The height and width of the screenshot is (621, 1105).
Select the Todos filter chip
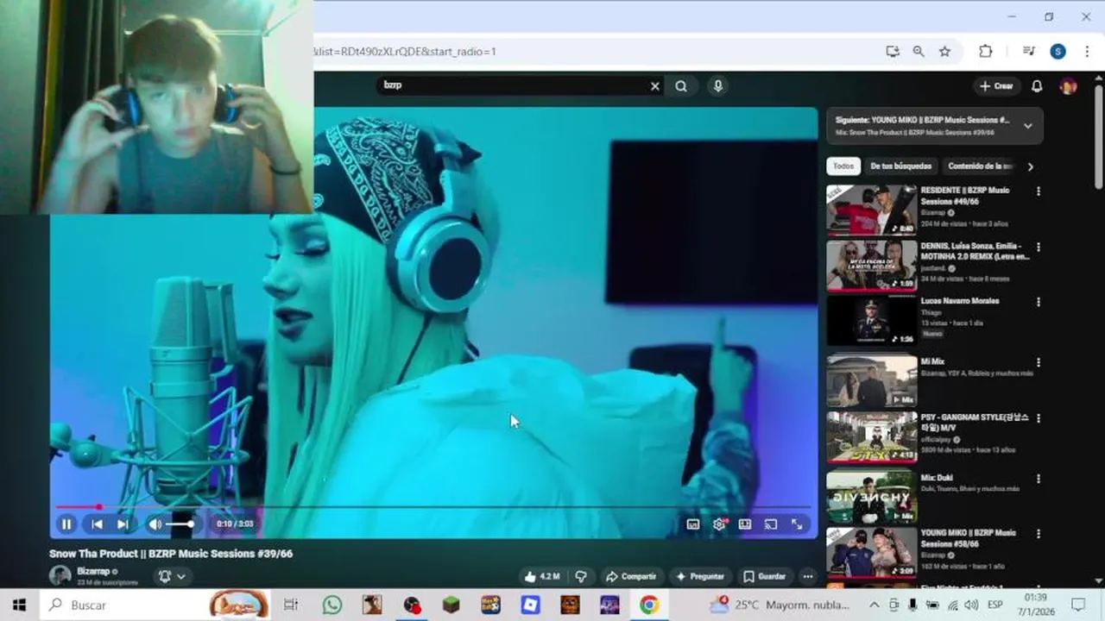click(x=843, y=166)
